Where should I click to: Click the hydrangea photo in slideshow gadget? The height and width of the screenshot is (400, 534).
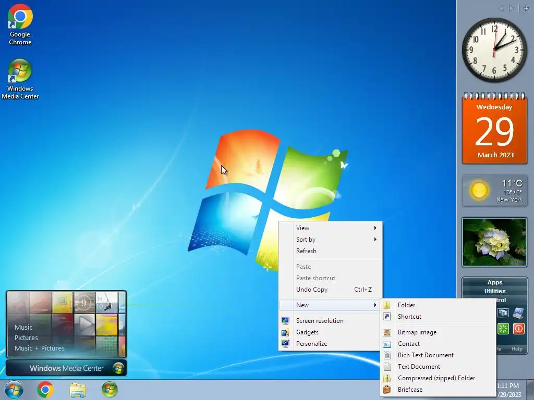pos(494,242)
